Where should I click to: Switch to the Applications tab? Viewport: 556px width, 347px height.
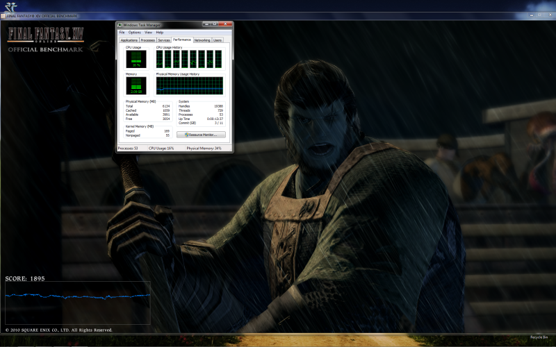[x=129, y=40]
